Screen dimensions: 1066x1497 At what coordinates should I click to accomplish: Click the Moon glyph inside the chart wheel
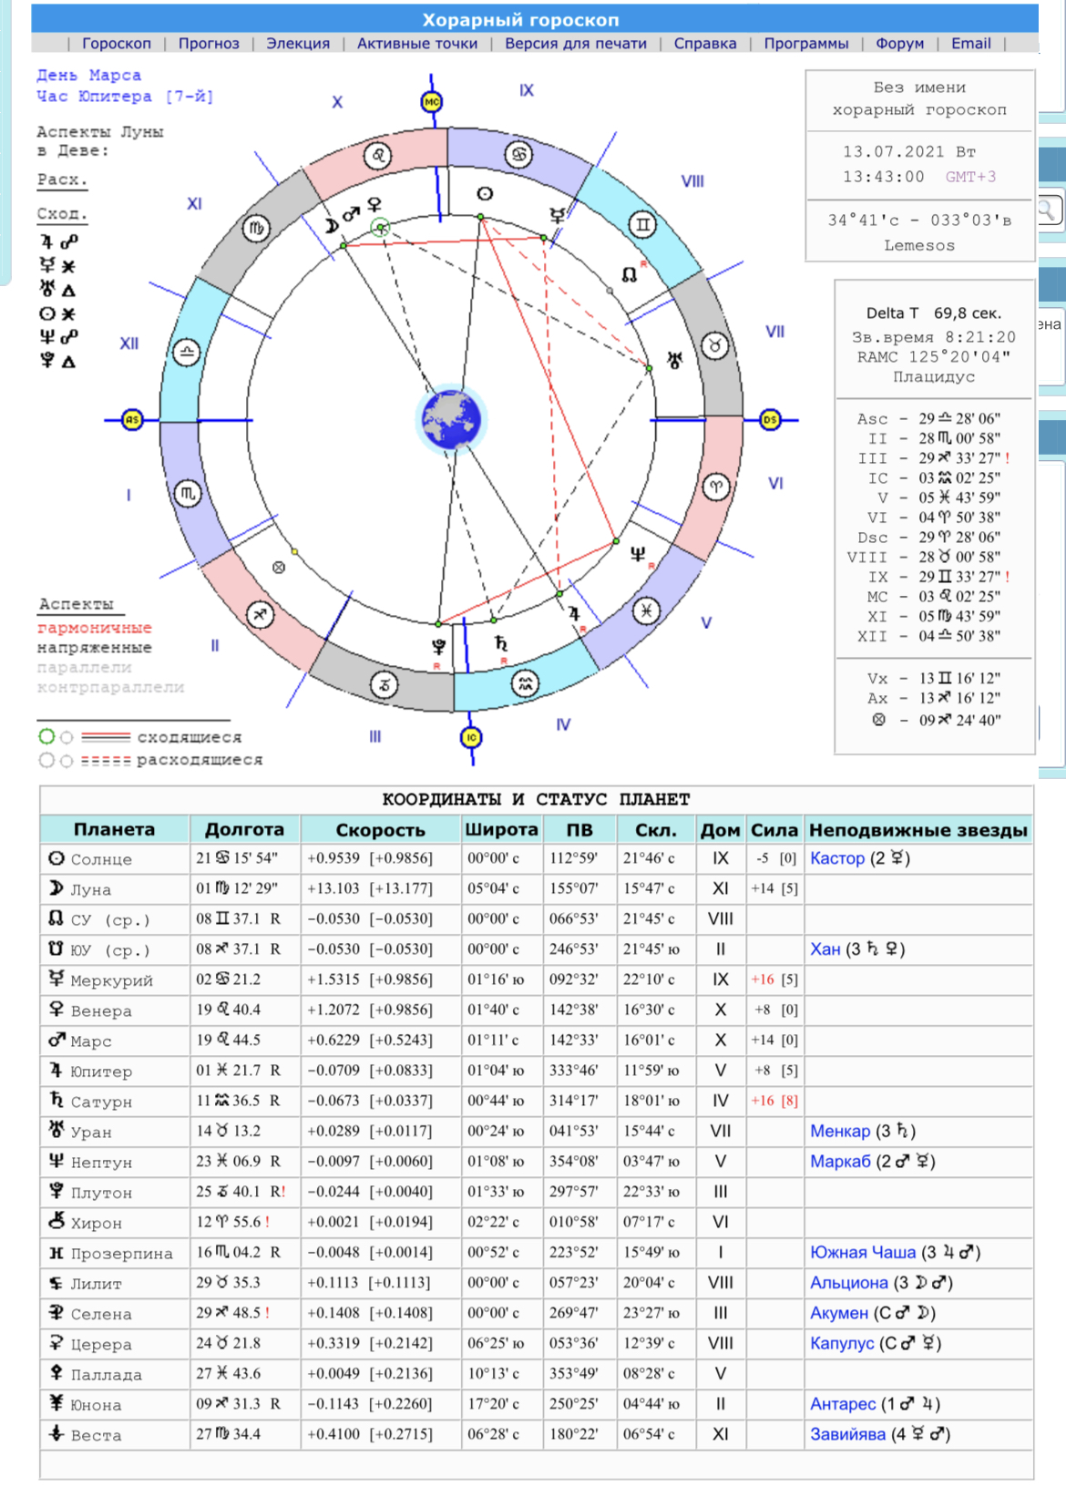333,225
